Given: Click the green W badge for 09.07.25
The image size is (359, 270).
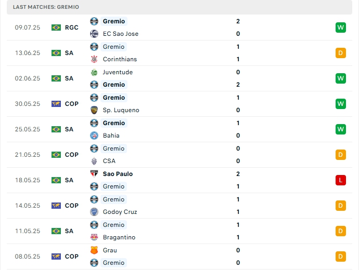Looking at the screenshot, I should tap(341, 28).
